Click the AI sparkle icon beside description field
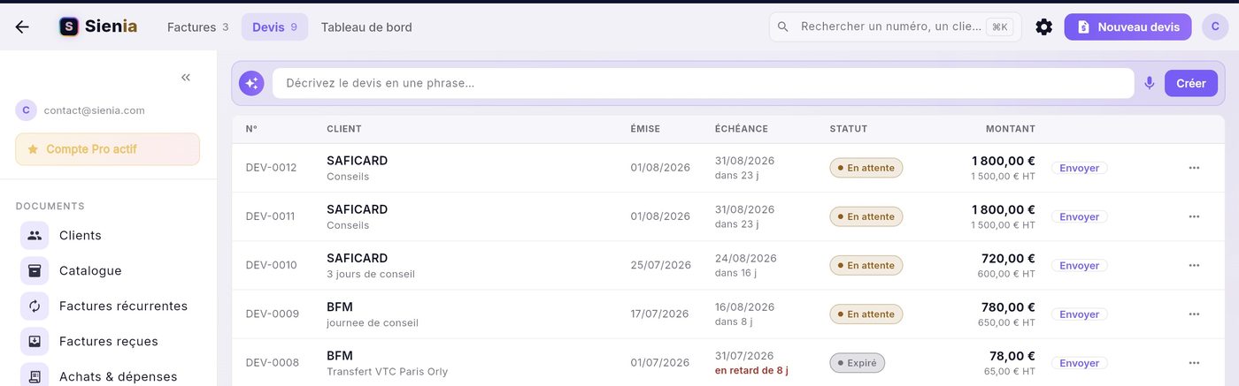This screenshot has width=1239, height=386. click(x=251, y=83)
